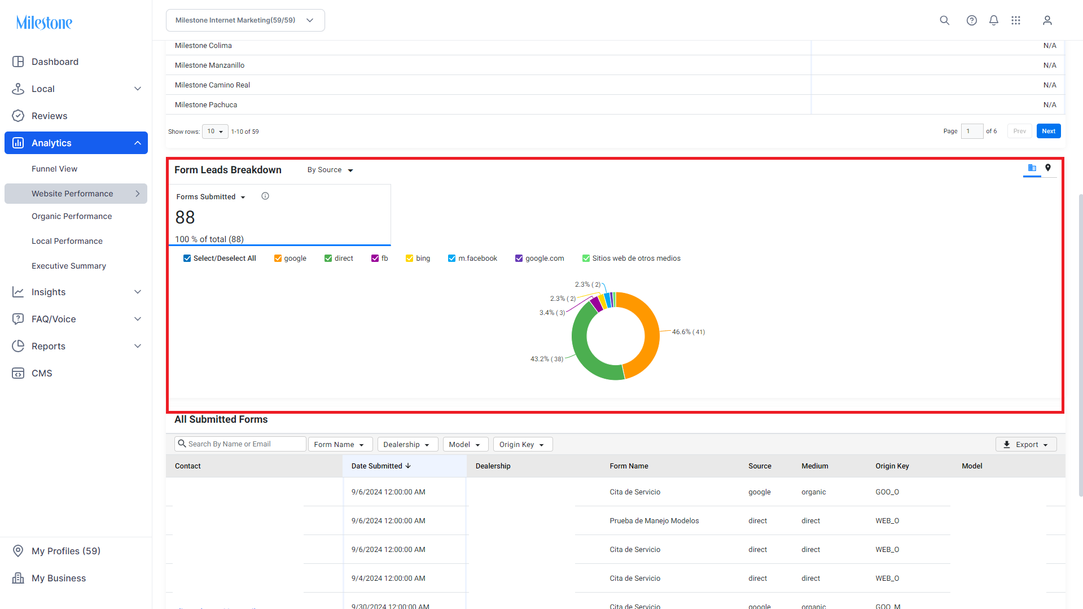Click the Contact column header
1083x609 pixels.
click(x=188, y=466)
